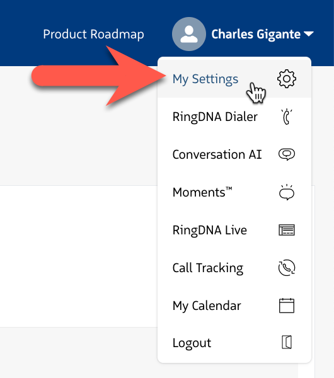The image size is (334, 378).
Task: Open Call Tracking from user menu
Action: pos(234,268)
